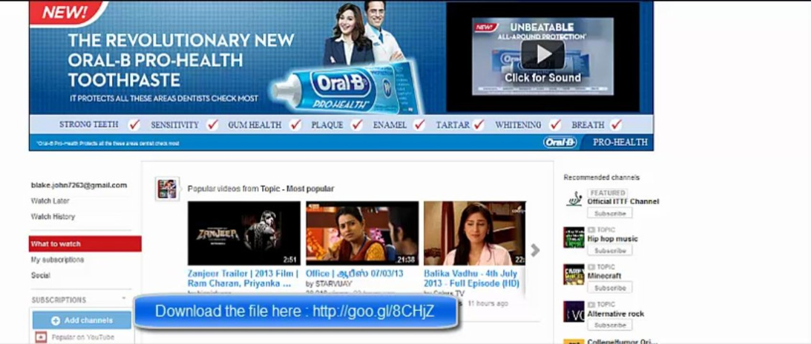Subscribe to Official ITTF Channel
Screen dimensions: 811x344
(x=610, y=213)
